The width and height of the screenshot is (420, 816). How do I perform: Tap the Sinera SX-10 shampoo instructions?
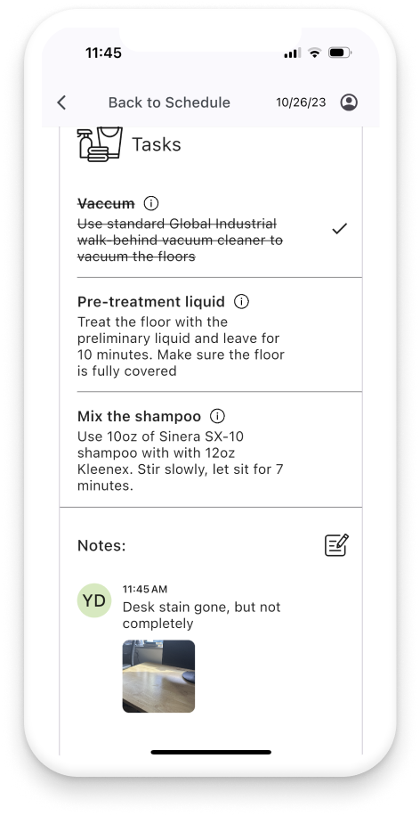pyautogui.click(x=181, y=461)
